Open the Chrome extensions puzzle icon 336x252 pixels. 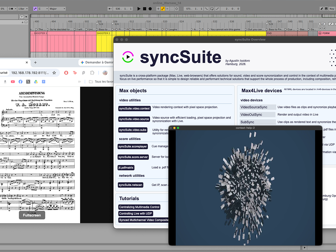pos(92,73)
